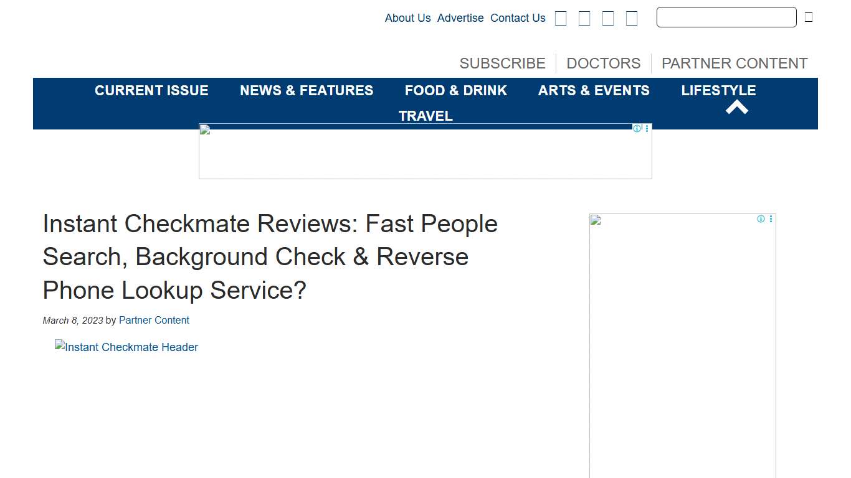
Task: Select the FOOD & DRINK navigation item
Action: pos(455,90)
